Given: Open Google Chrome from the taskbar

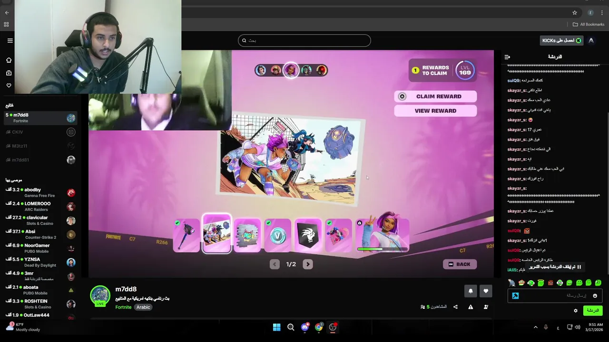Looking at the screenshot, I should click(319, 327).
